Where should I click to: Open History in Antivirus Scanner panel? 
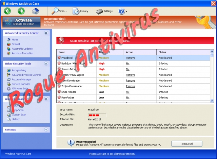pos(16,119)
